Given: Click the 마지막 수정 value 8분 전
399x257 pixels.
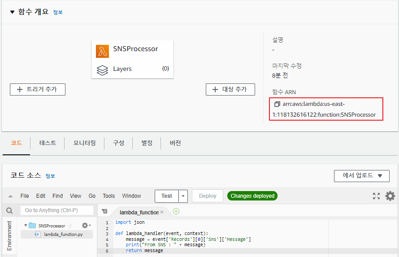Looking at the screenshot, I should click(x=280, y=75).
